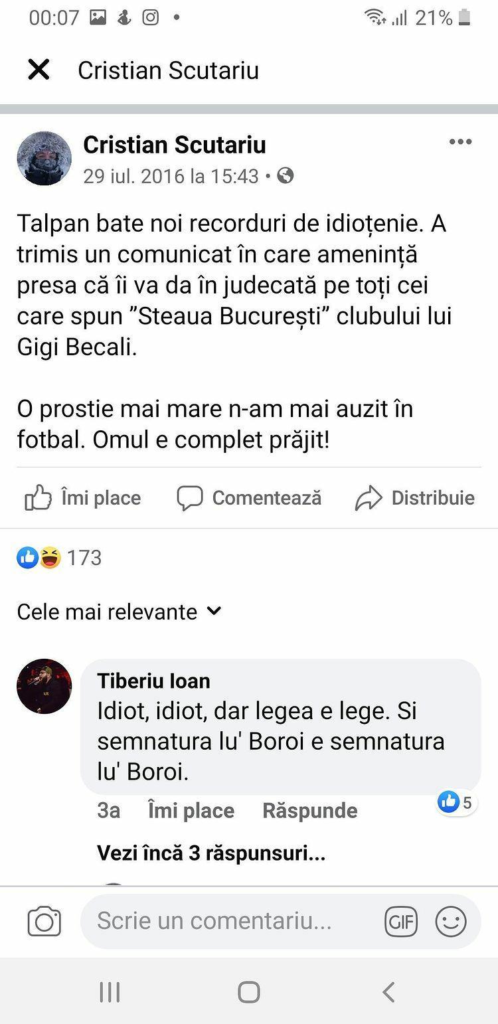The image size is (498, 1024).
Task: Reply to Tiberiu Ioan with Răspunde
Action: (309, 811)
